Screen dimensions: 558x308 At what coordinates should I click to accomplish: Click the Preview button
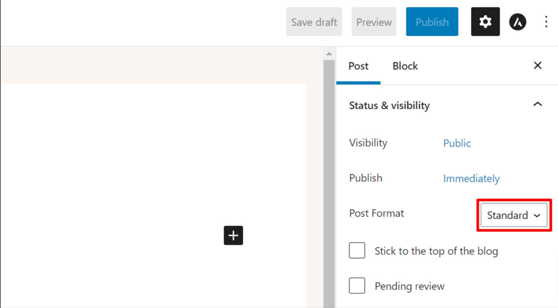[x=374, y=22]
